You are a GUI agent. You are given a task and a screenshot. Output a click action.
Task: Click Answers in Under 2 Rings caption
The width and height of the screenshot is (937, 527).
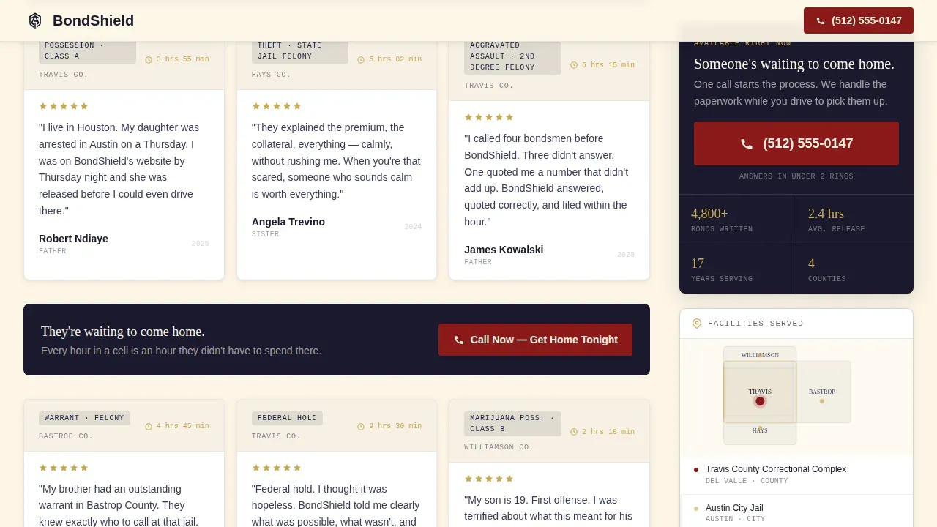796,176
